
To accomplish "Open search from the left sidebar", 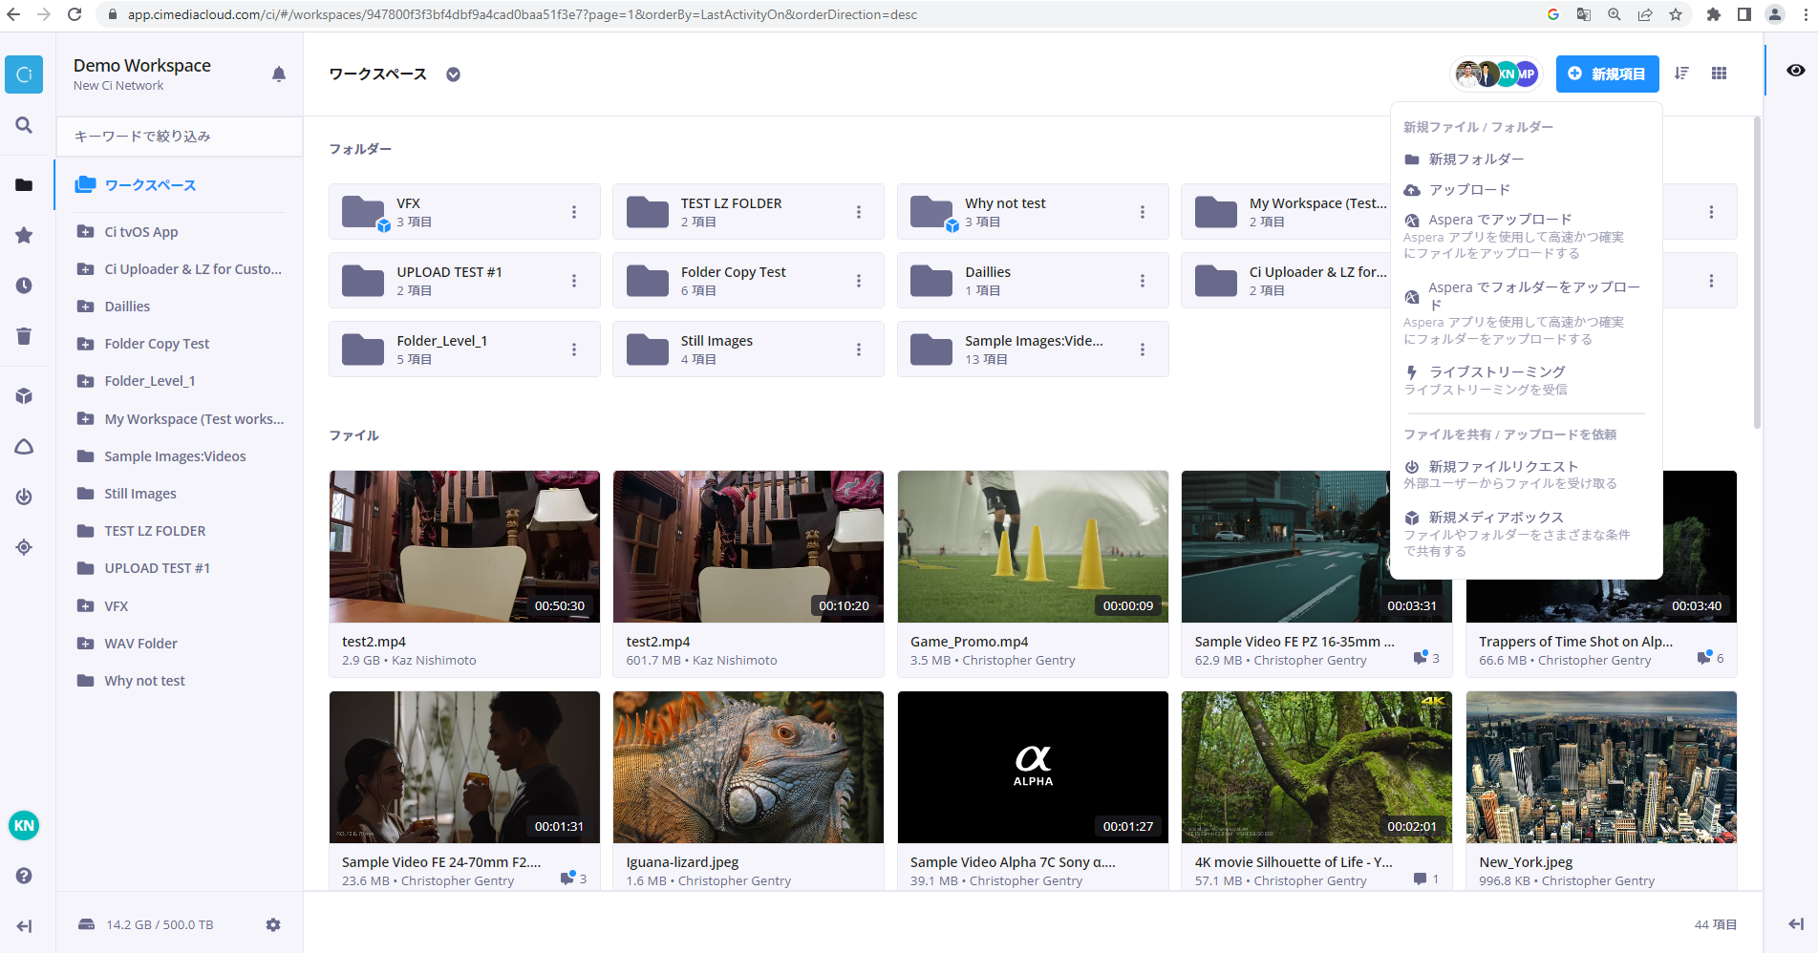I will [x=24, y=125].
